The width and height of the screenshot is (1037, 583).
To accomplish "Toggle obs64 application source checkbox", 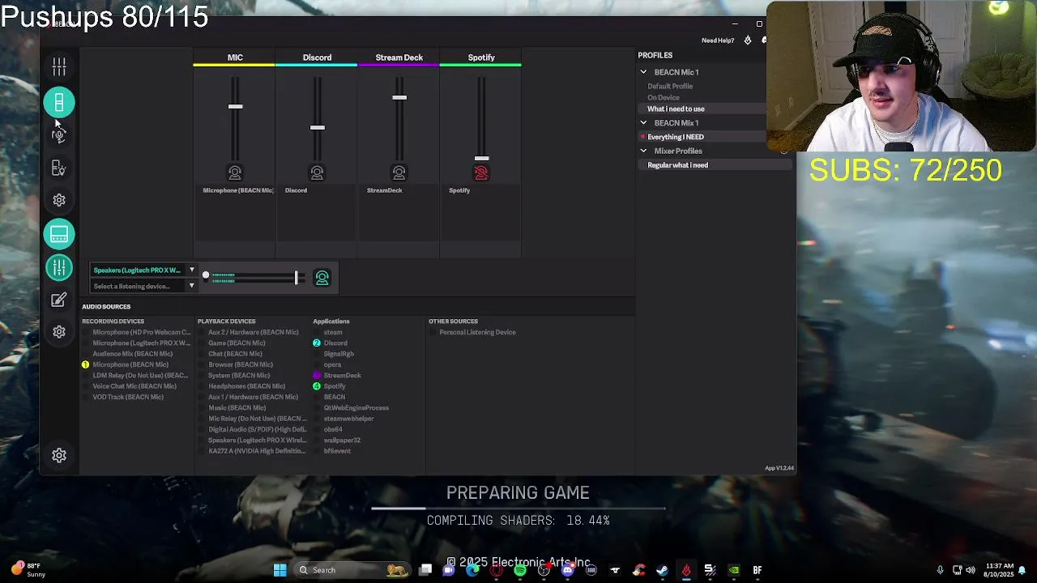I will tap(317, 429).
